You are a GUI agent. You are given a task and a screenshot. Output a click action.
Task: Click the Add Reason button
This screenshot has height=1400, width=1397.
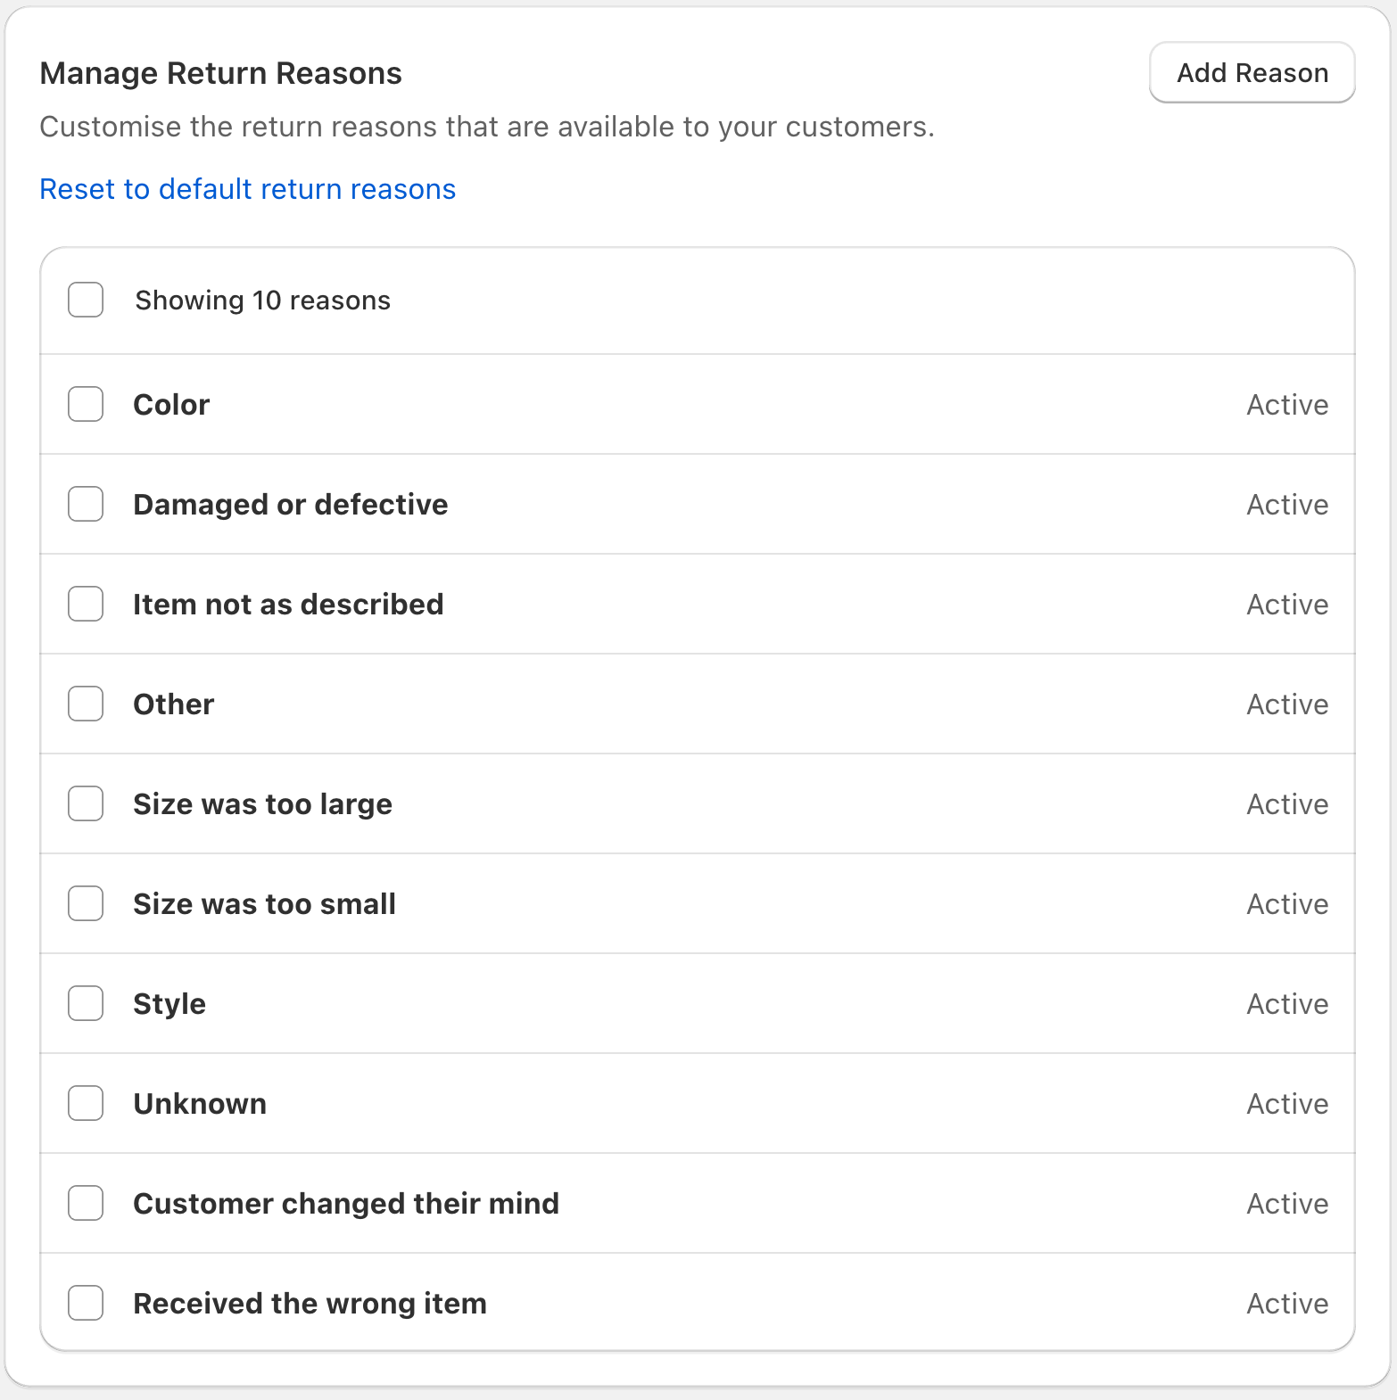[1252, 73]
